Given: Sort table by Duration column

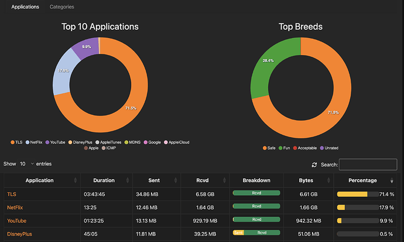Looking at the screenshot, I should pos(107,180).
